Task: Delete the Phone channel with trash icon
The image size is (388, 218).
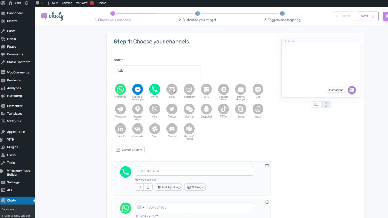Action: coord(267,166)
